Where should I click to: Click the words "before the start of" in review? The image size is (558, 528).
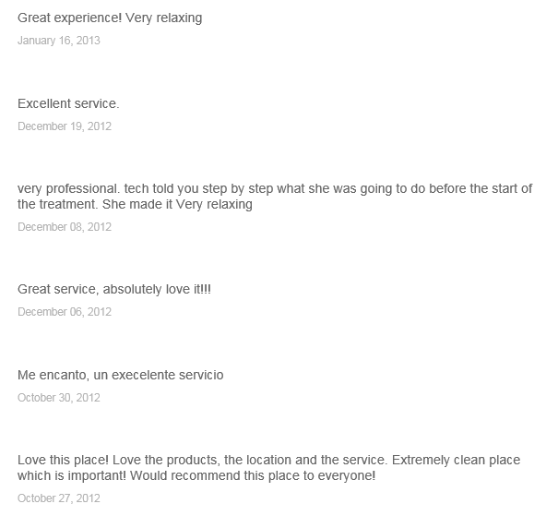(x=481, y=189)
